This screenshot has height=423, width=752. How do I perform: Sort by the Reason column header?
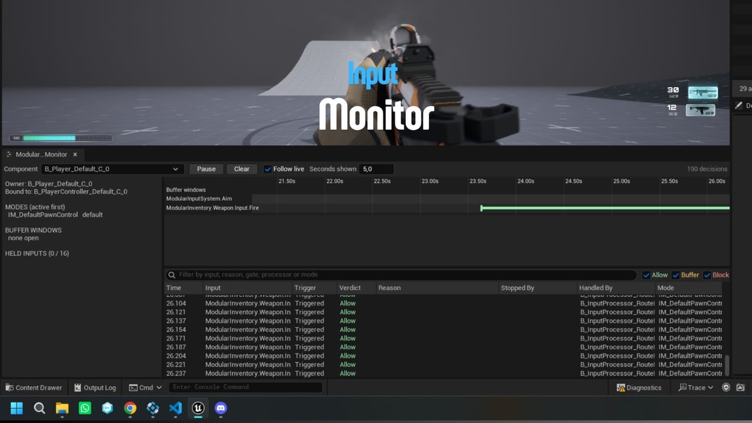[x=437, y=288]
